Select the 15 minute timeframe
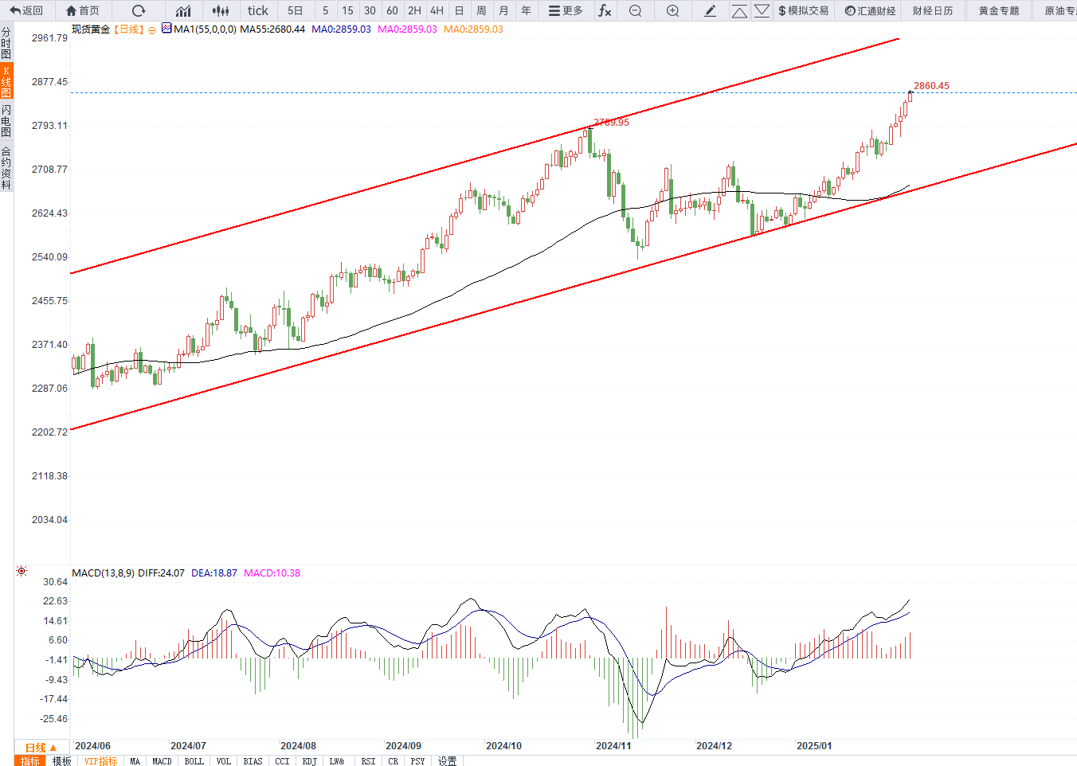 (347, 10)
